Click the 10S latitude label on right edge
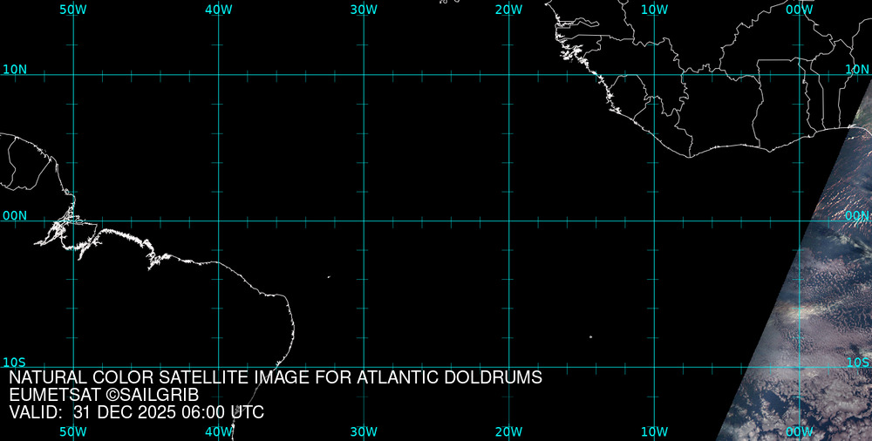 click(x=858, y=362)
